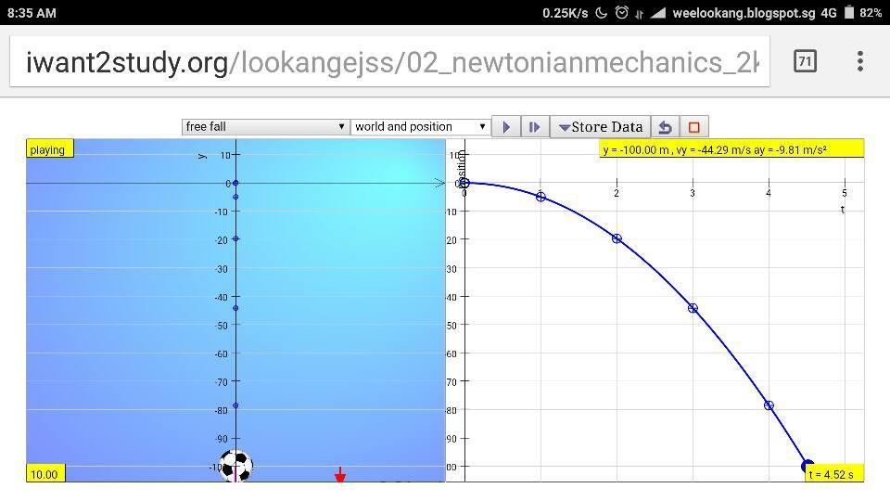890x501 pixels.
Task: Select the data marker at t = 1 on graph
Action: click(x=540, y=197)
